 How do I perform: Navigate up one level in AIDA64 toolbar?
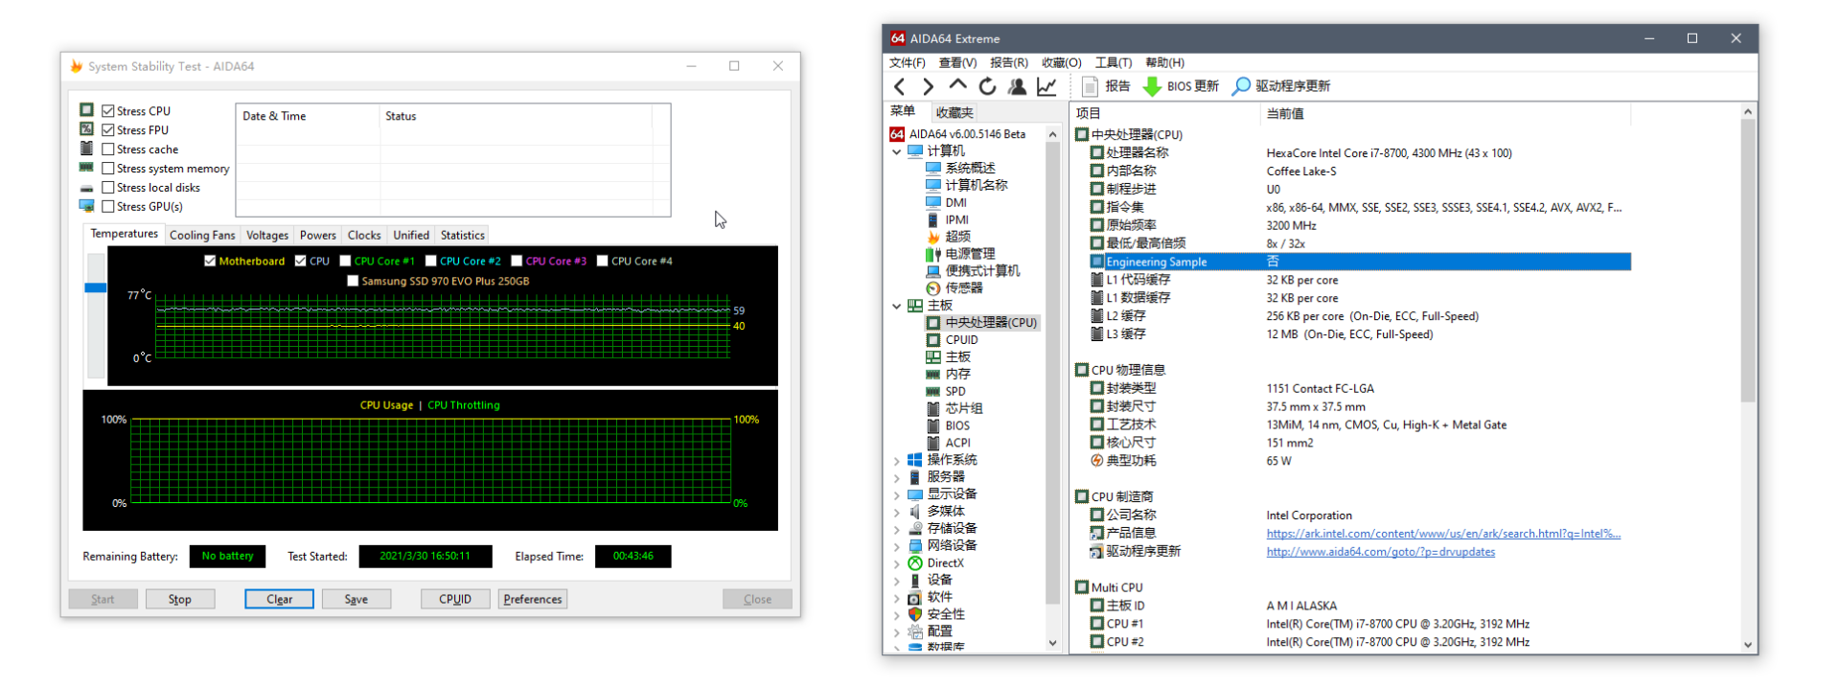click(x=957, y=86)
